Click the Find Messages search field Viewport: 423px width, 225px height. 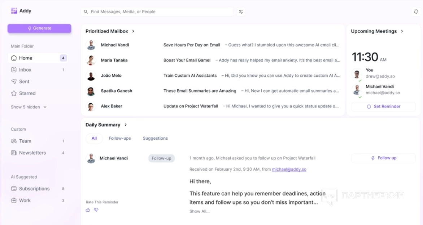click(x=159, y=12)
